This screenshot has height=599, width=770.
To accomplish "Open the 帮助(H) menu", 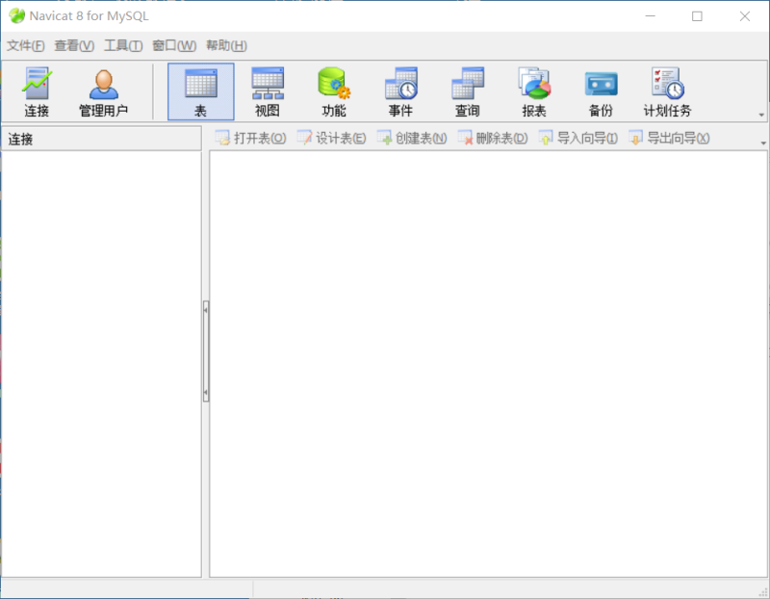I will 226,45.
